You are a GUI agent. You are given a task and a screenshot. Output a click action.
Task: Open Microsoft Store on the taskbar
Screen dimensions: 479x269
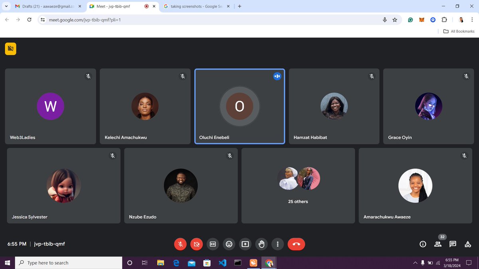coord(207,263)
